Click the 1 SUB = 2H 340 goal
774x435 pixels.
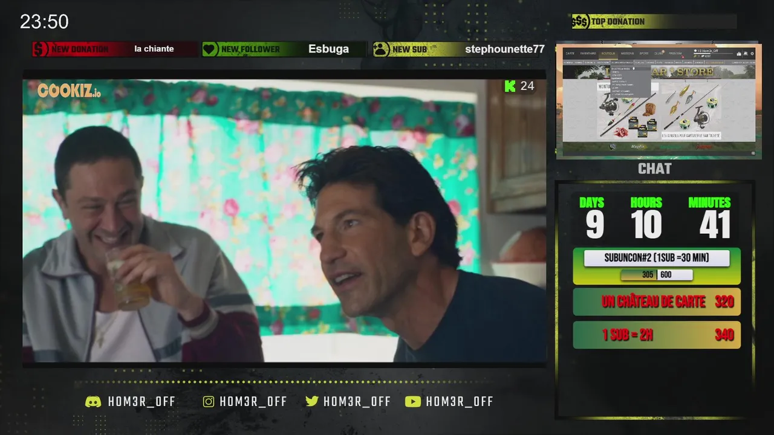(657, 335)
